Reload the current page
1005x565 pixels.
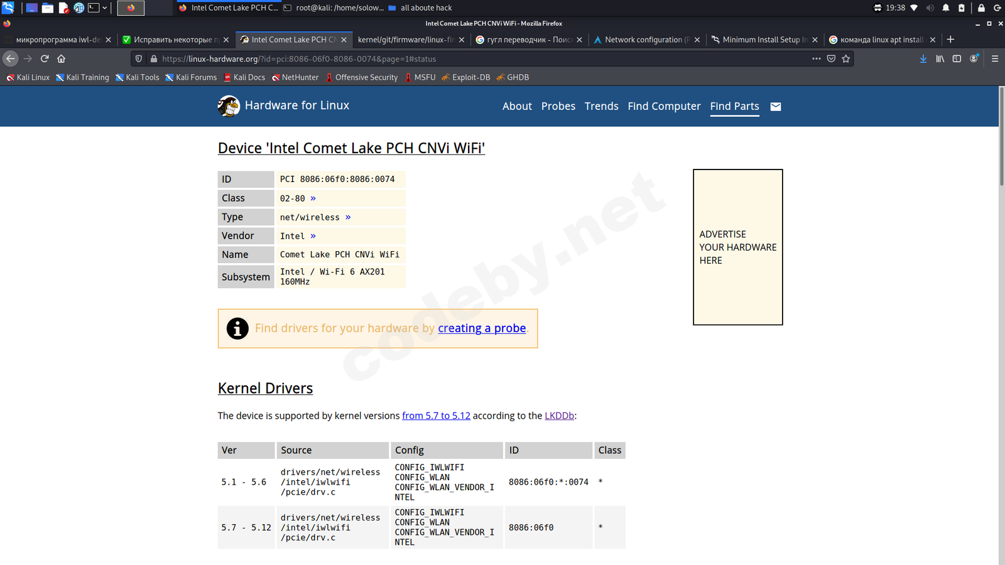click(45, 58)
